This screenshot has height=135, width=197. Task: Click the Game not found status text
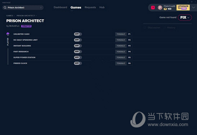click(168, 17)
